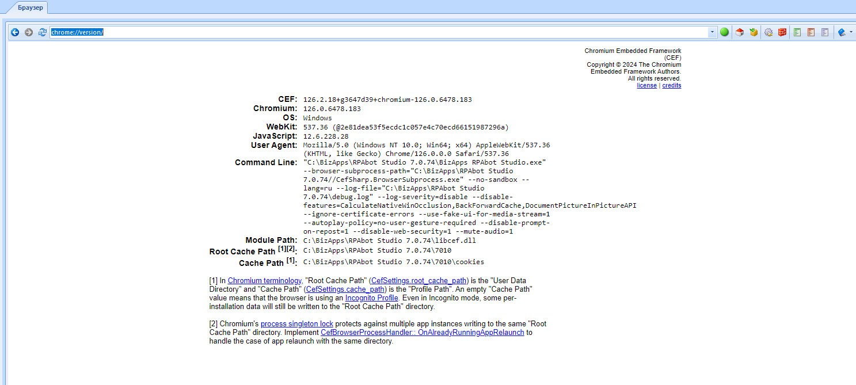Viewport: 856px width, 385px height.
Task: Click the yellow box with green arrow icon
Action: [754, 32]
